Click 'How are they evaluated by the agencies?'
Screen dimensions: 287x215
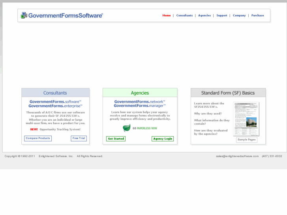[x=211, y=132]
